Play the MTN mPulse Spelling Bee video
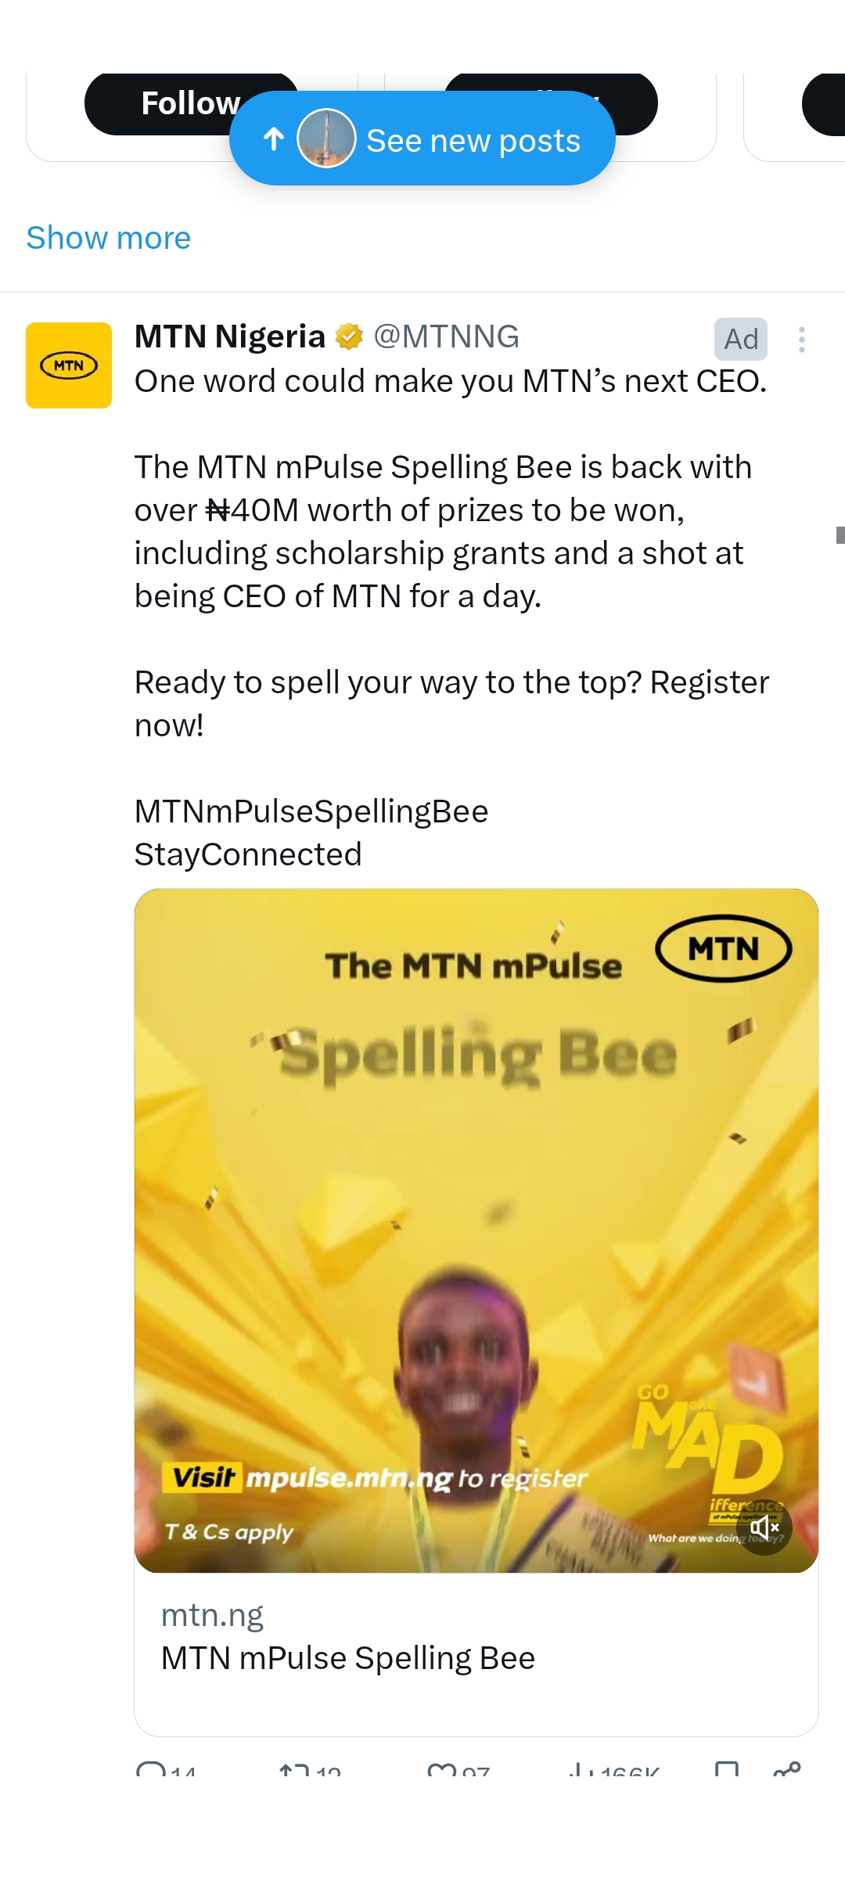The height and width of the screenshot is (1878, 845). [476, 1230]
